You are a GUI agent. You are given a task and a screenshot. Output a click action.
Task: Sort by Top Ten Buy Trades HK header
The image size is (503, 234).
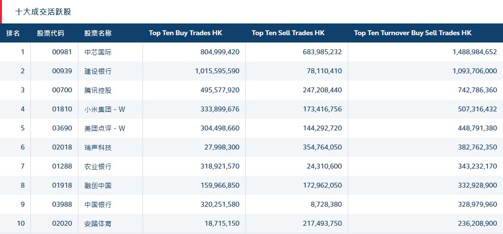186,33
